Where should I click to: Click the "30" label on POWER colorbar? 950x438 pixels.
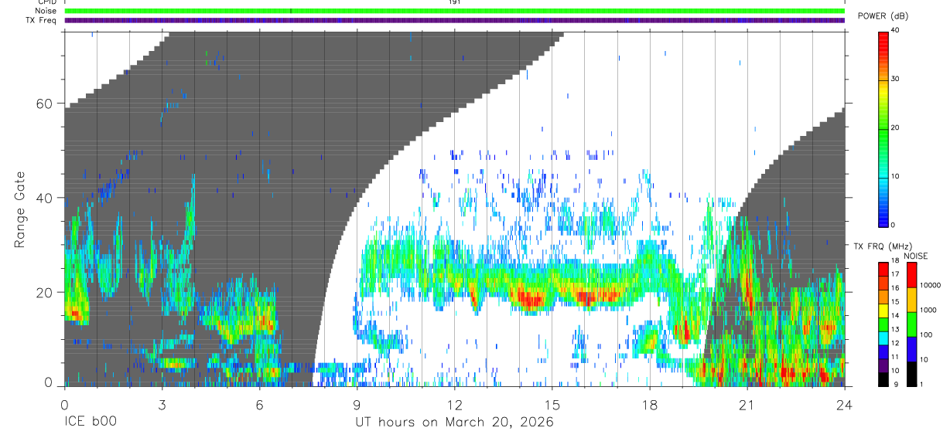pos(895,79)
